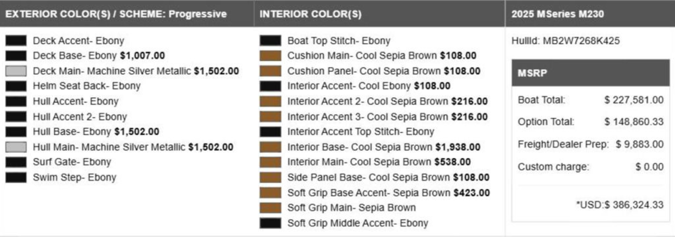Click the Soft Grip Middle Accent swatch
Screen dimensions: 675x237
(x=270, y=223)
